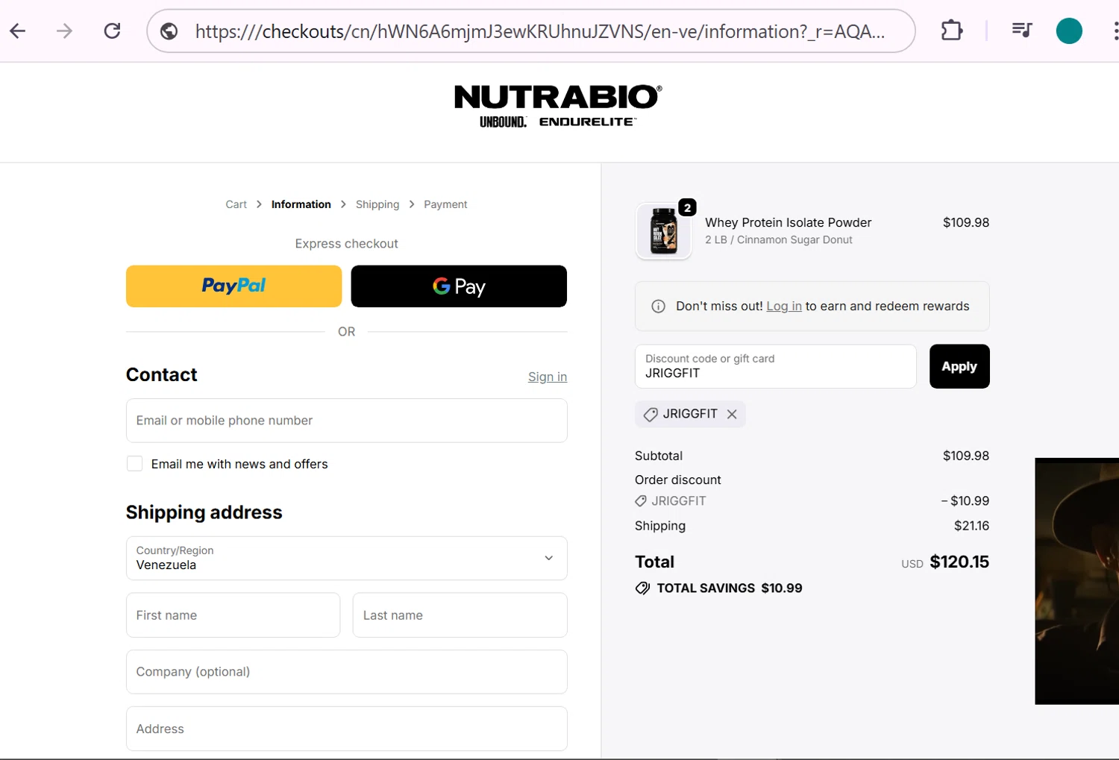This screenshot has height=760, width=1119.
Task: Select Information breadcrumb step
Action: tap(301, 204)
